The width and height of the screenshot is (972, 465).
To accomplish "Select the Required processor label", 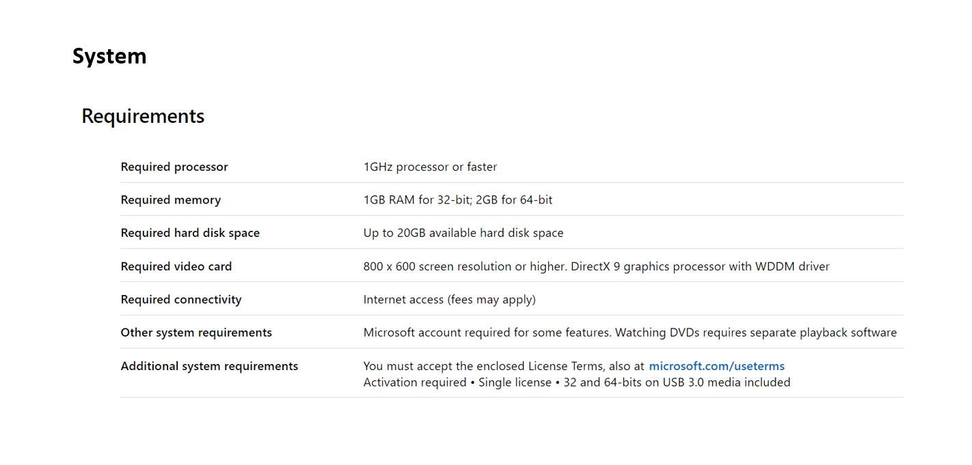I will click(x=174, y=167).
